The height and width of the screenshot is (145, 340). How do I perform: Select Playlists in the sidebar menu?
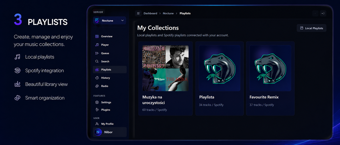[110, 70]
